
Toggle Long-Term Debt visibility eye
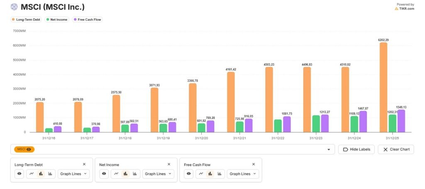click(19, 174)
